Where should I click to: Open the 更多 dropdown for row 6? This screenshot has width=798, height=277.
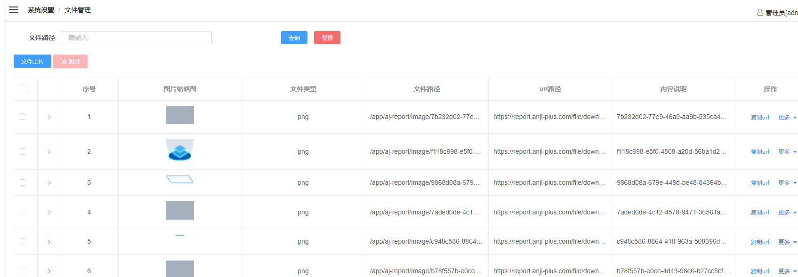pyautogui.click(x=787, y=271)
